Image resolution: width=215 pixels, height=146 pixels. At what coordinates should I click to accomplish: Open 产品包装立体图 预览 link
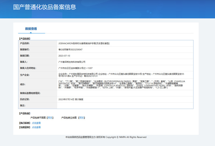(82, 118)
